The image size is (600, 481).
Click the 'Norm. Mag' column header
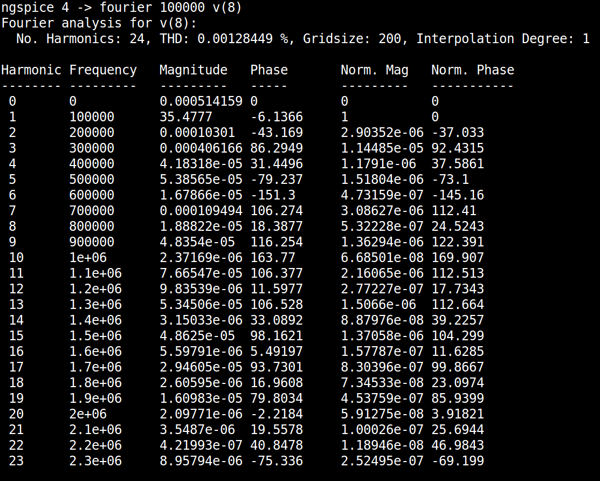point(375,70)
